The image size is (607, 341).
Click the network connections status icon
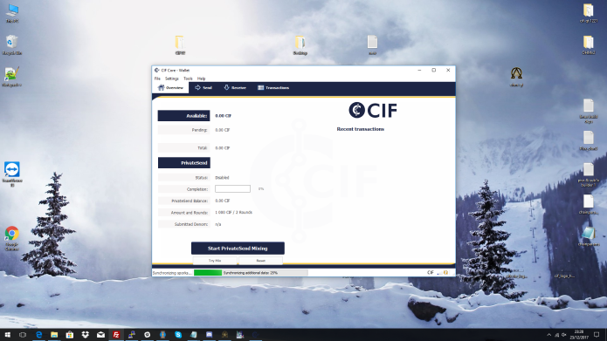coord(439,273)
